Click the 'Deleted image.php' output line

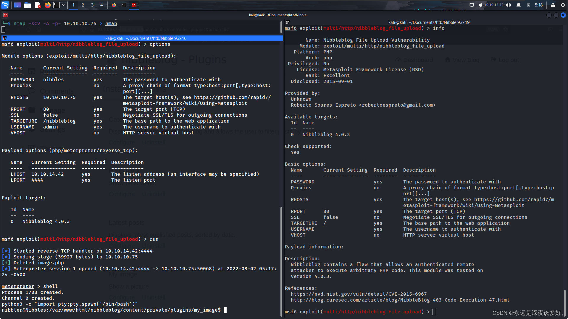[33, 263]
